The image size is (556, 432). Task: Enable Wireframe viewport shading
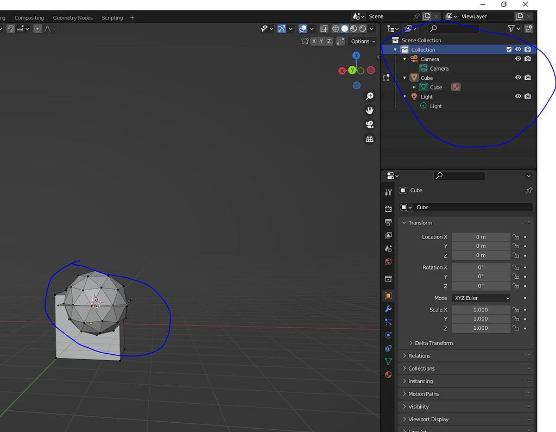[336, 28]
